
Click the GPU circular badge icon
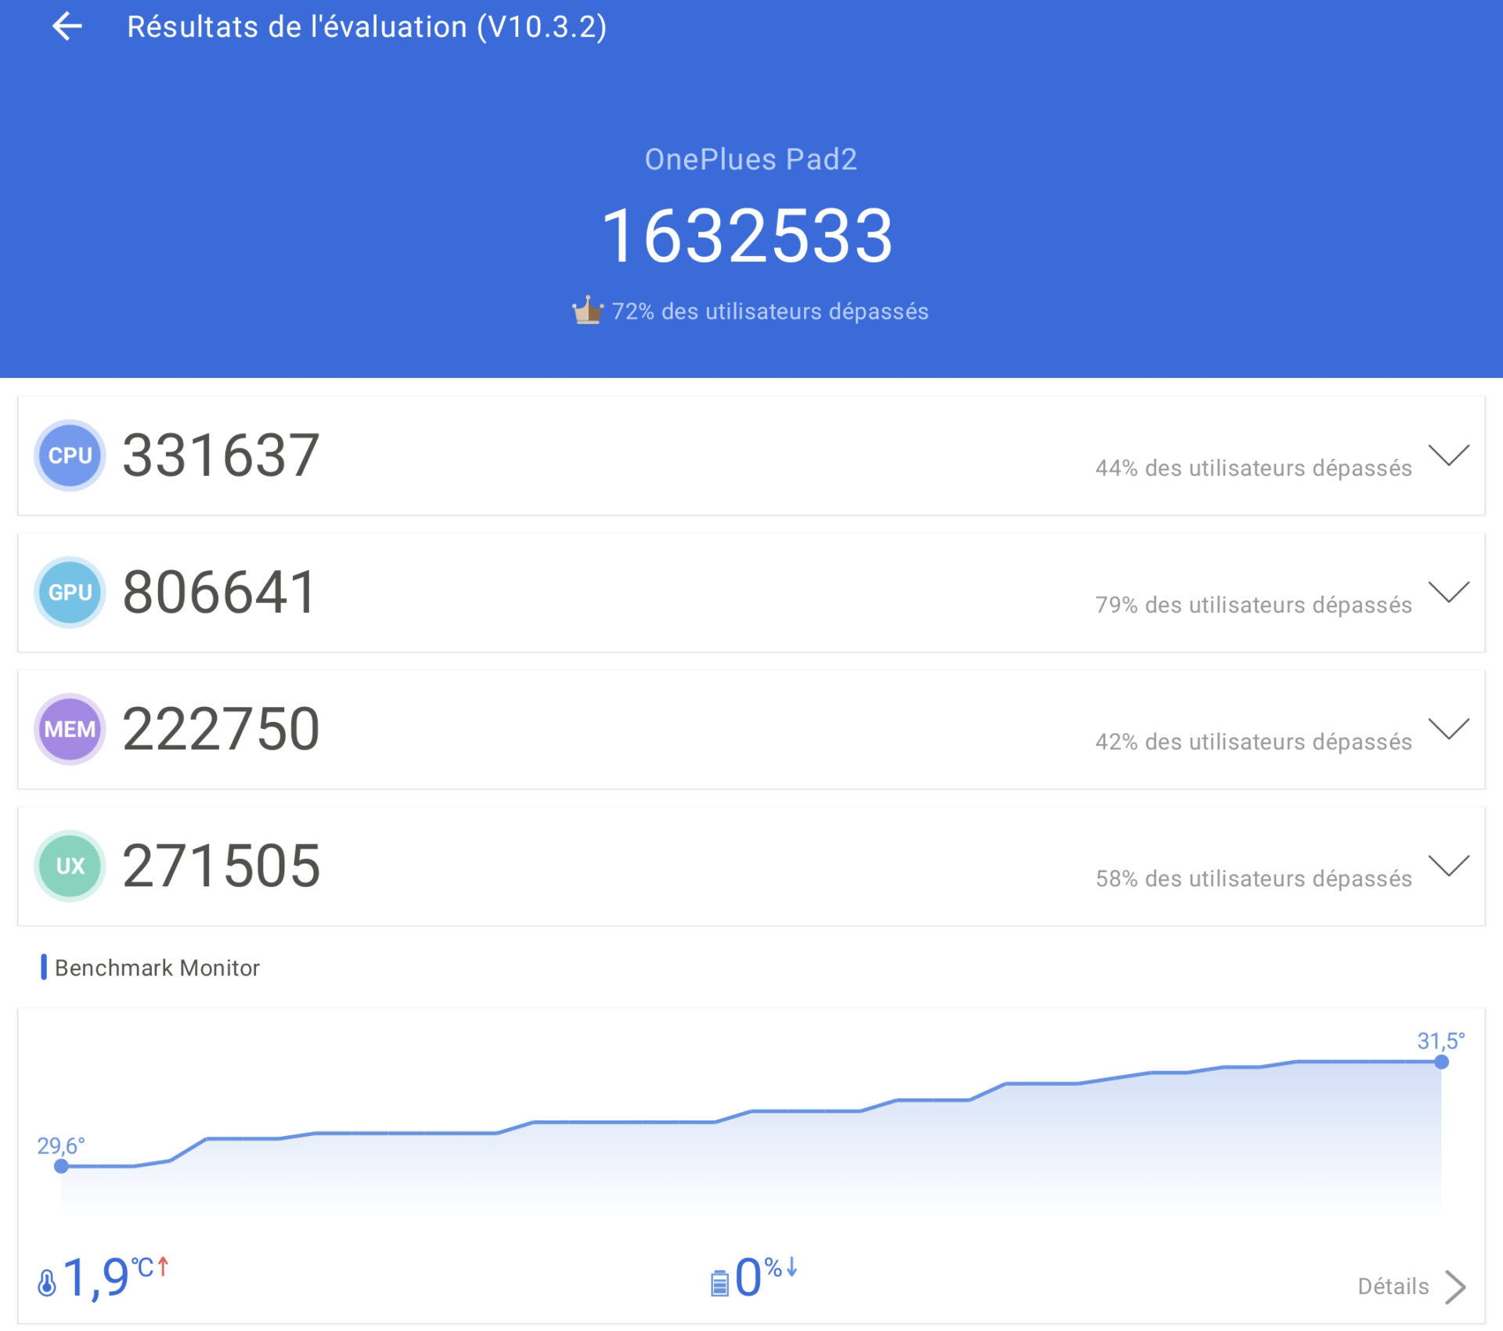click(70, 592)
